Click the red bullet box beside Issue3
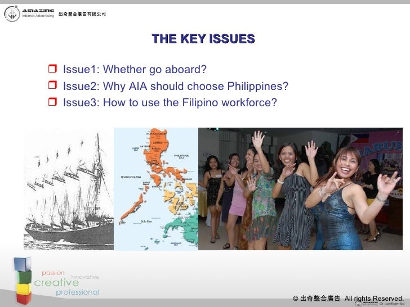This screenshot has height=307, width=410. 52,102
